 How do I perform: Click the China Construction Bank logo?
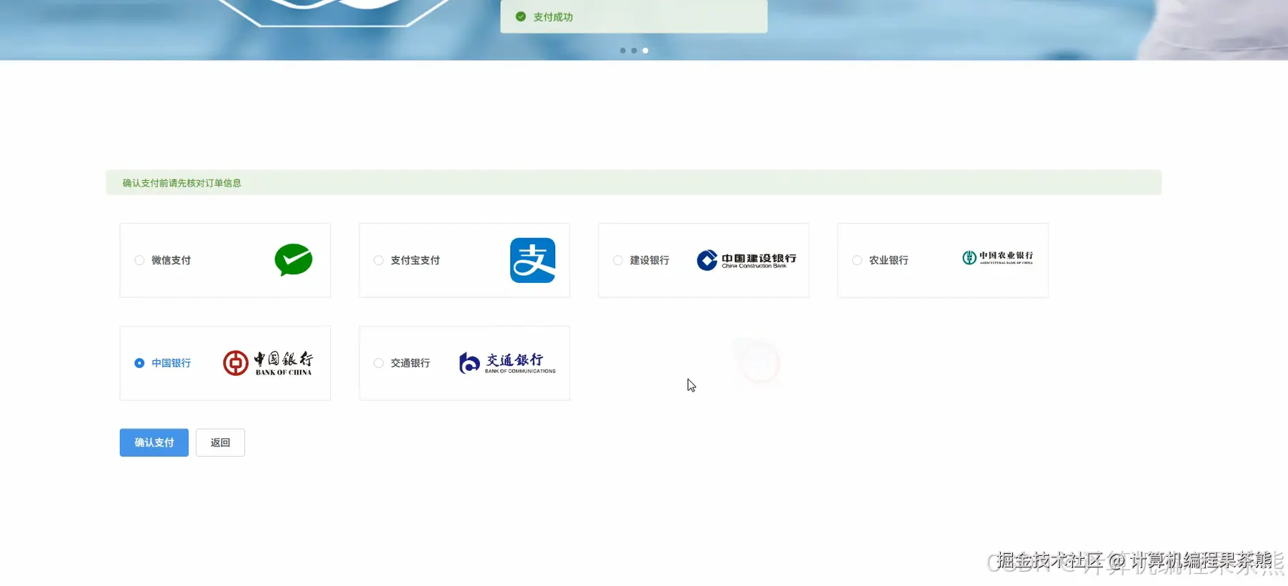coord(747,260)
